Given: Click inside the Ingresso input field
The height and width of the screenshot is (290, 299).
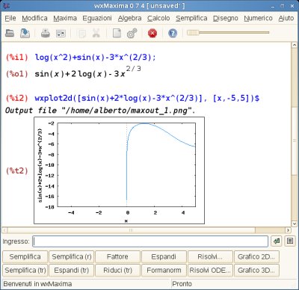Looking at the screenshot, I should tap(150, 241).
